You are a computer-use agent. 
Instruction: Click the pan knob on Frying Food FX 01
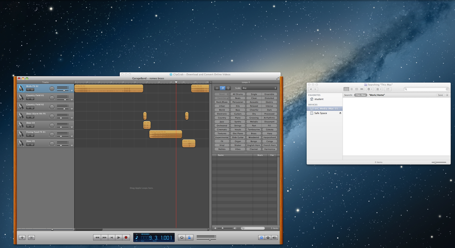pyautogui.click(x=52, y=134)
